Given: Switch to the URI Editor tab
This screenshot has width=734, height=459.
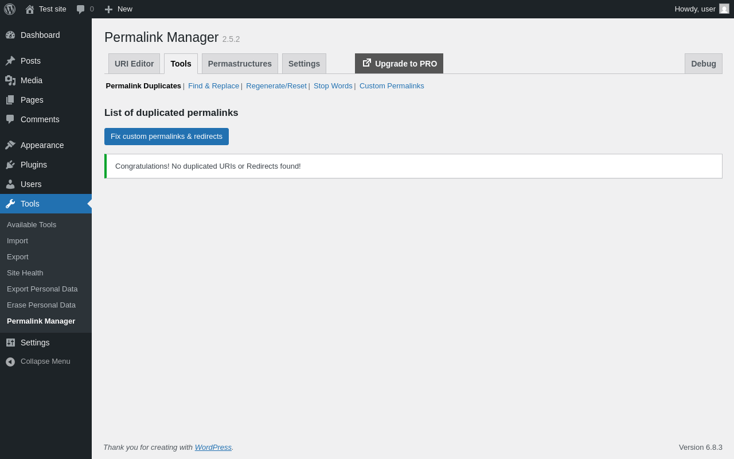Looking at the screenshot, I should (134, 64).
